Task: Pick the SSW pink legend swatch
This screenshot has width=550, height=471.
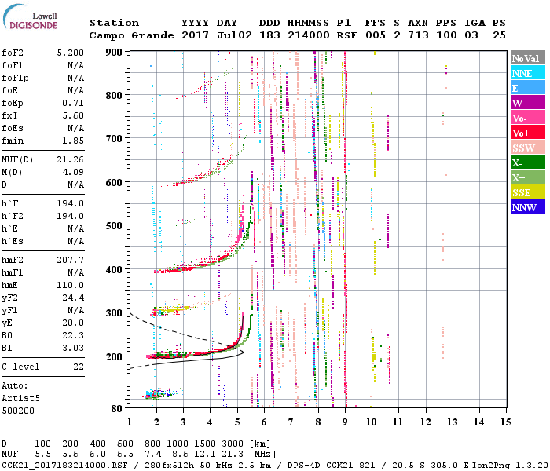Action: pos(527,148)
